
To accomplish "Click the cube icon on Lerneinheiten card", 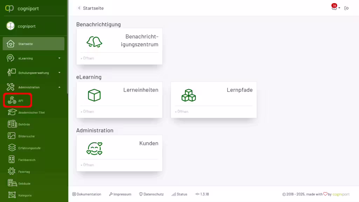I will (94, 95).
